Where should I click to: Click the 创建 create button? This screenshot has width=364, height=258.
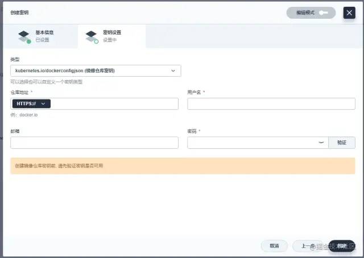click(342, 246)
